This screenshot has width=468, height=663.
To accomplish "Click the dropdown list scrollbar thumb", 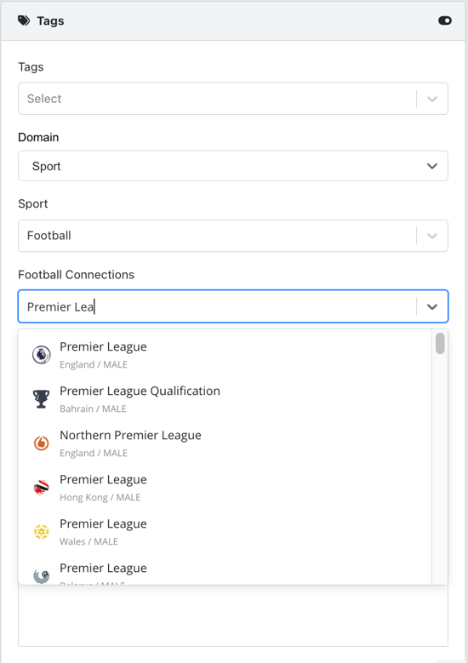I will click(x=440, y=343).
